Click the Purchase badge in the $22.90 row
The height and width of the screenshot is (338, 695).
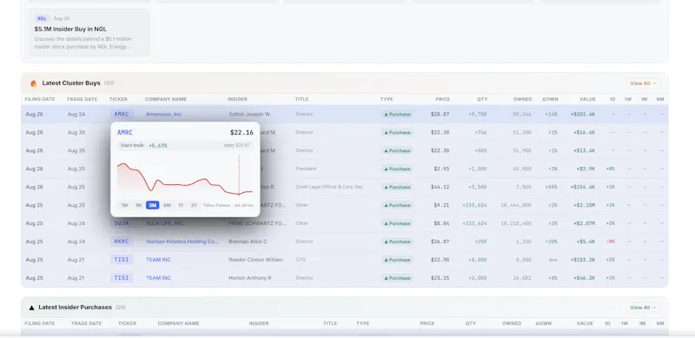pyautogui.click(x=397, y=260)
